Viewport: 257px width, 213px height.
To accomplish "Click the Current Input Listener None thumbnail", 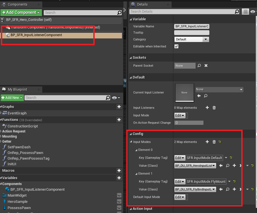I will tap(184, 92).
